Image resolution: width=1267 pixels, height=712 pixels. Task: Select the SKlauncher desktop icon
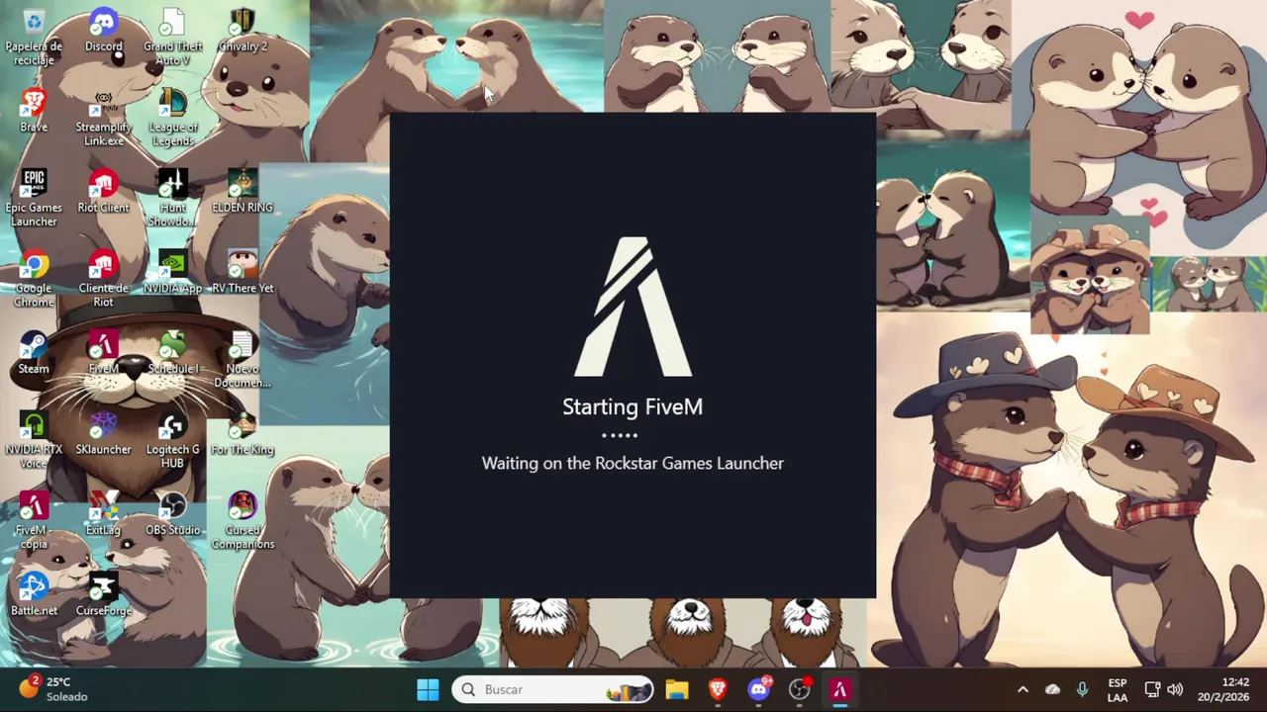click(103, 435)
